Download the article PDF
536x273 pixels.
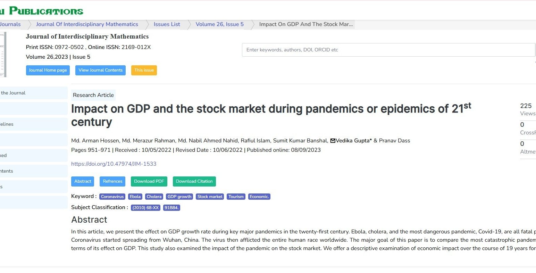pos(149,181)
